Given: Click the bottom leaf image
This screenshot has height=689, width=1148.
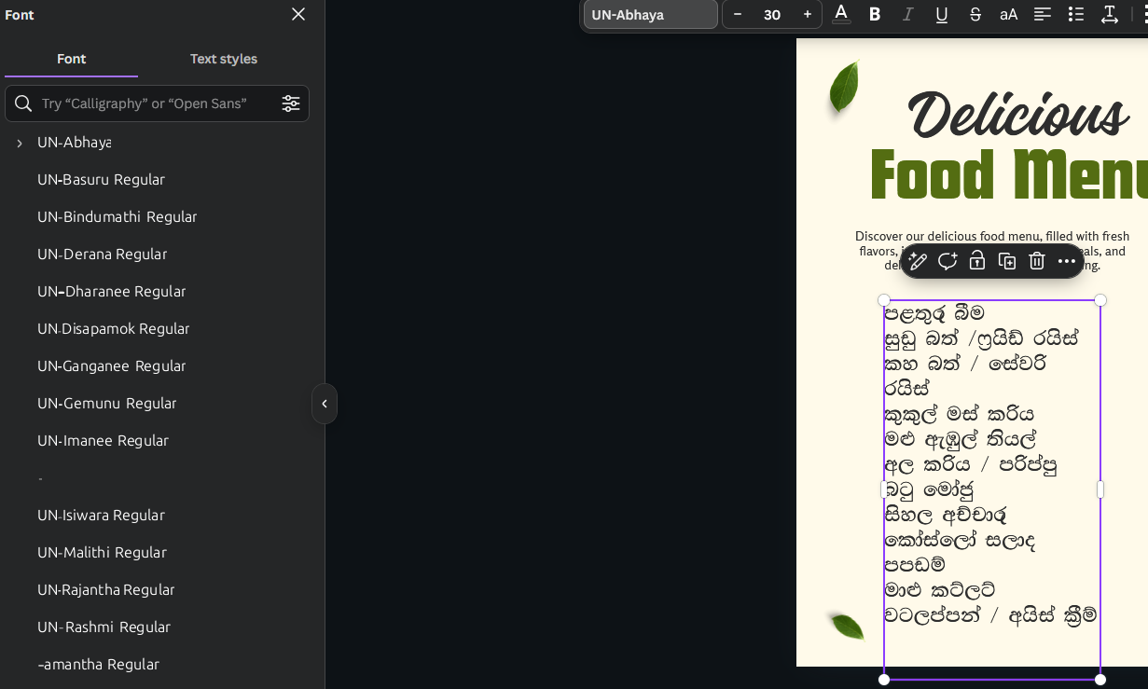Looking at the screenshot, I should (847, 626).
